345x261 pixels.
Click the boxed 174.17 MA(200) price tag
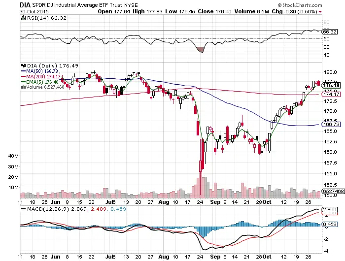331,95
